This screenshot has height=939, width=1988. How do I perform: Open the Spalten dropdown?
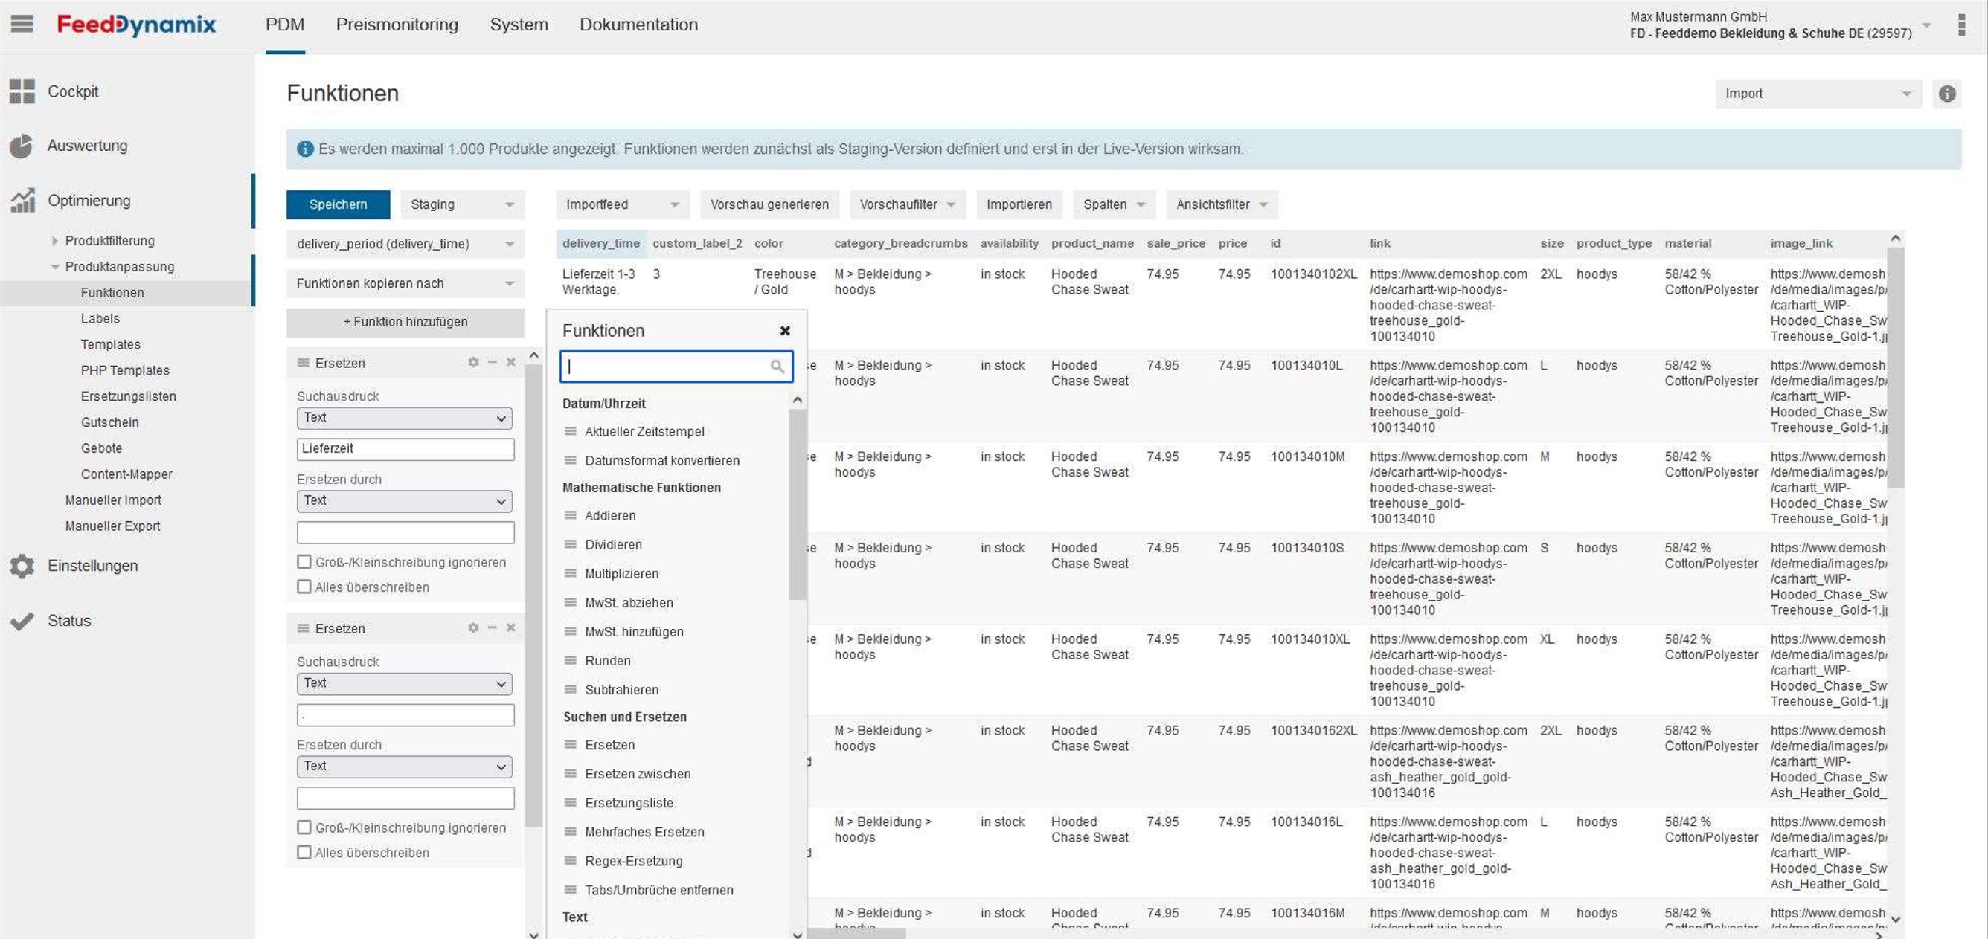(x=1114, y=204)
